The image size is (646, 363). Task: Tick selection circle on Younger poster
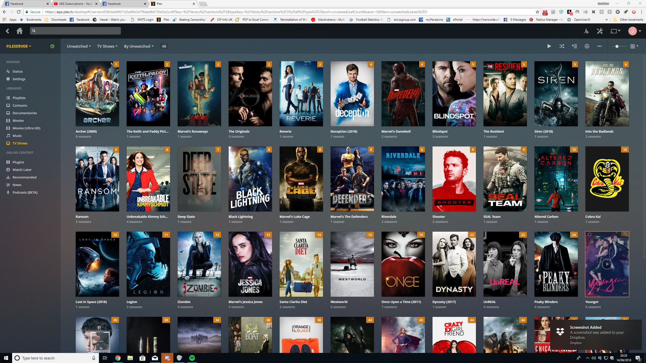[589, 234]
